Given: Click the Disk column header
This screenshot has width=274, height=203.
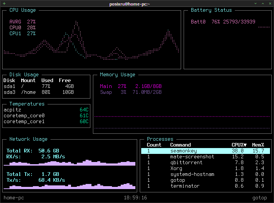Looking at the screenshot, I should [x=9, y=81].
